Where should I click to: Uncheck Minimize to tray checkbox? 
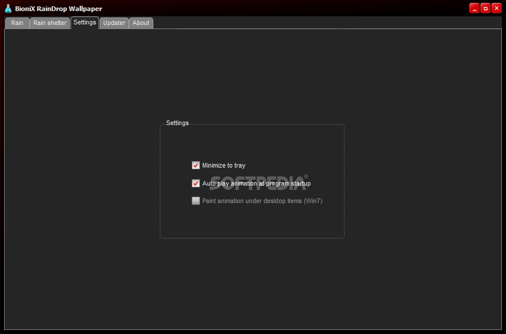click(195, 165)
